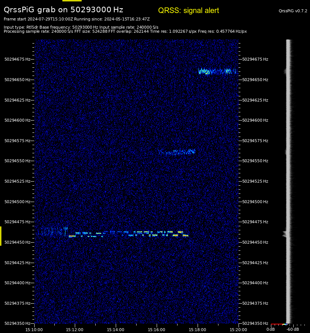Viewport: 310px width, 333px height.
Task: Click the 50294375 Hz label on left axis
Action: pos(17,303)
